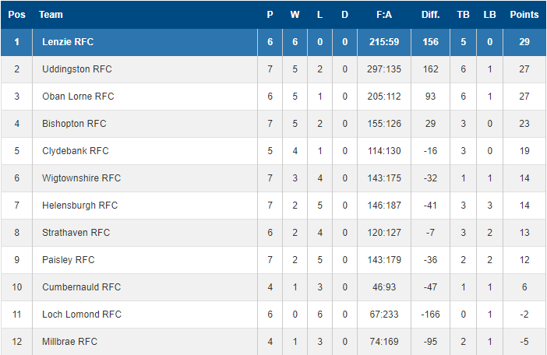
Task: Click the F:A column header
Action: click(384, 15)
